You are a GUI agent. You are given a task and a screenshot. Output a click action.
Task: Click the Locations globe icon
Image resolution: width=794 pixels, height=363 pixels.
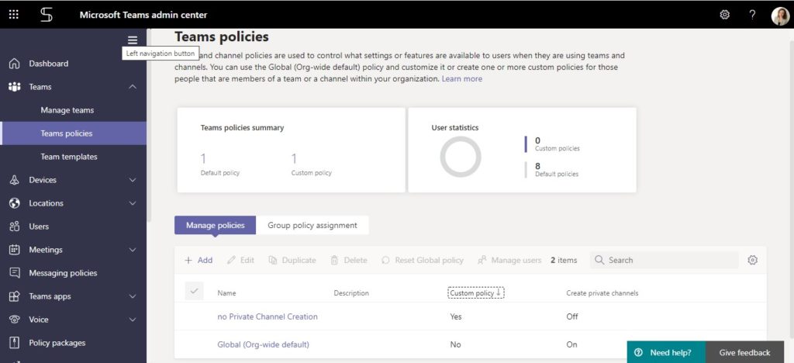(x=15, y=203)
